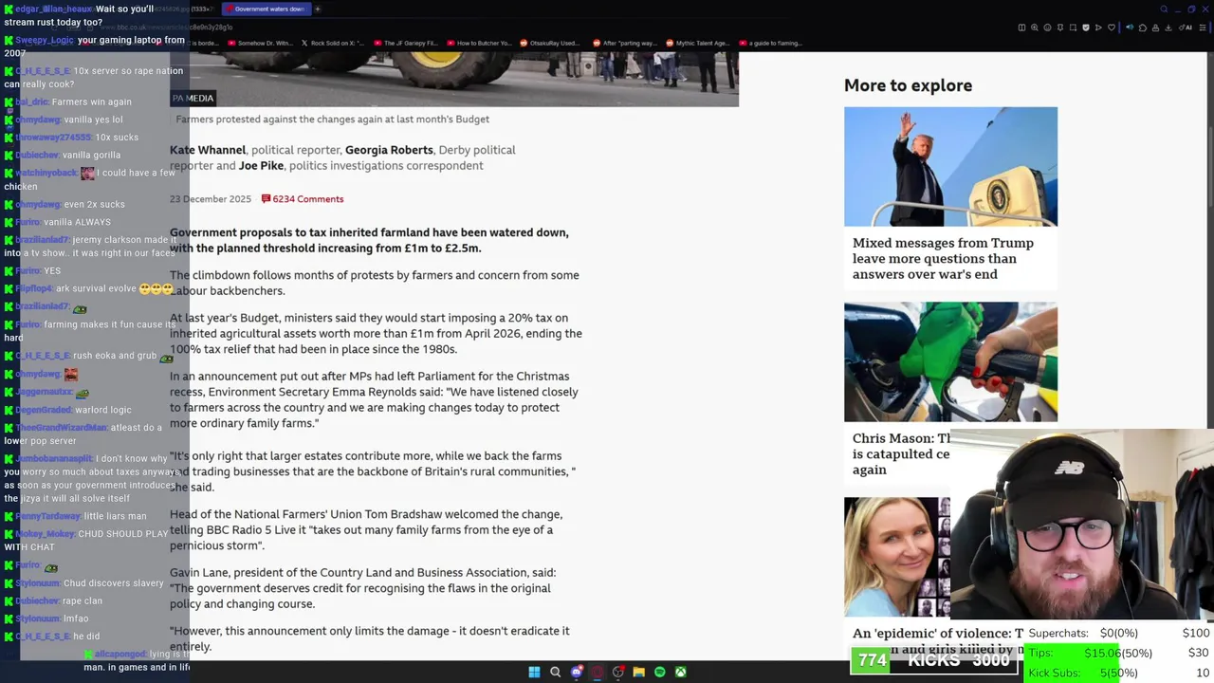Click the Opera GX taskbar icon
The width and height of the screenshot is (1214, 683).
pyautogui.click(x=598, y=672)
